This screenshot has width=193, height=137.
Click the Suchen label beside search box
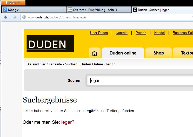click(x=75, y=80)
